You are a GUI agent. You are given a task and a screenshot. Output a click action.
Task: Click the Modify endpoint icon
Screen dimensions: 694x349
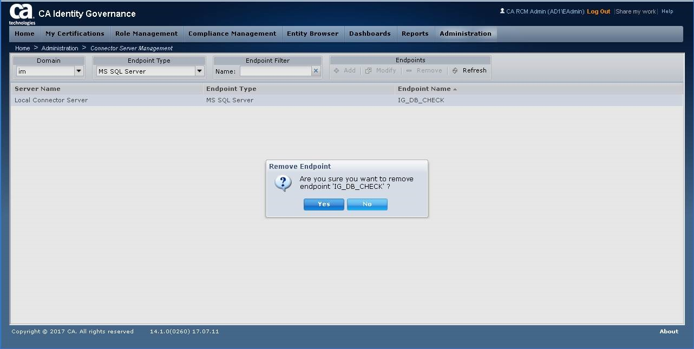tap(369, 71)
